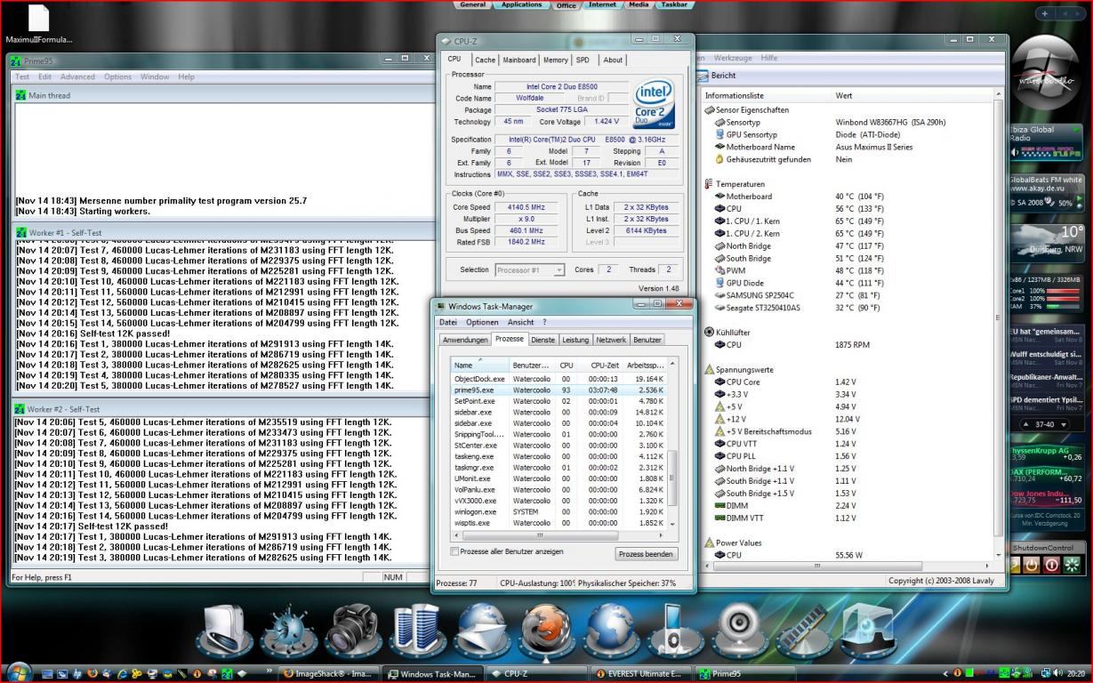Switch to EVEREST Ultimate taskbar button
Image resolution: width=1093 pixels, height=683 pixels.
pyautogui.click(x=642, y=673)
